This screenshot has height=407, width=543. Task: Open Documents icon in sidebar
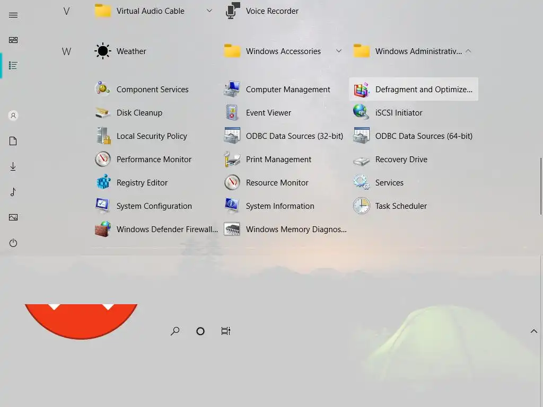click(x=13, y=141)
